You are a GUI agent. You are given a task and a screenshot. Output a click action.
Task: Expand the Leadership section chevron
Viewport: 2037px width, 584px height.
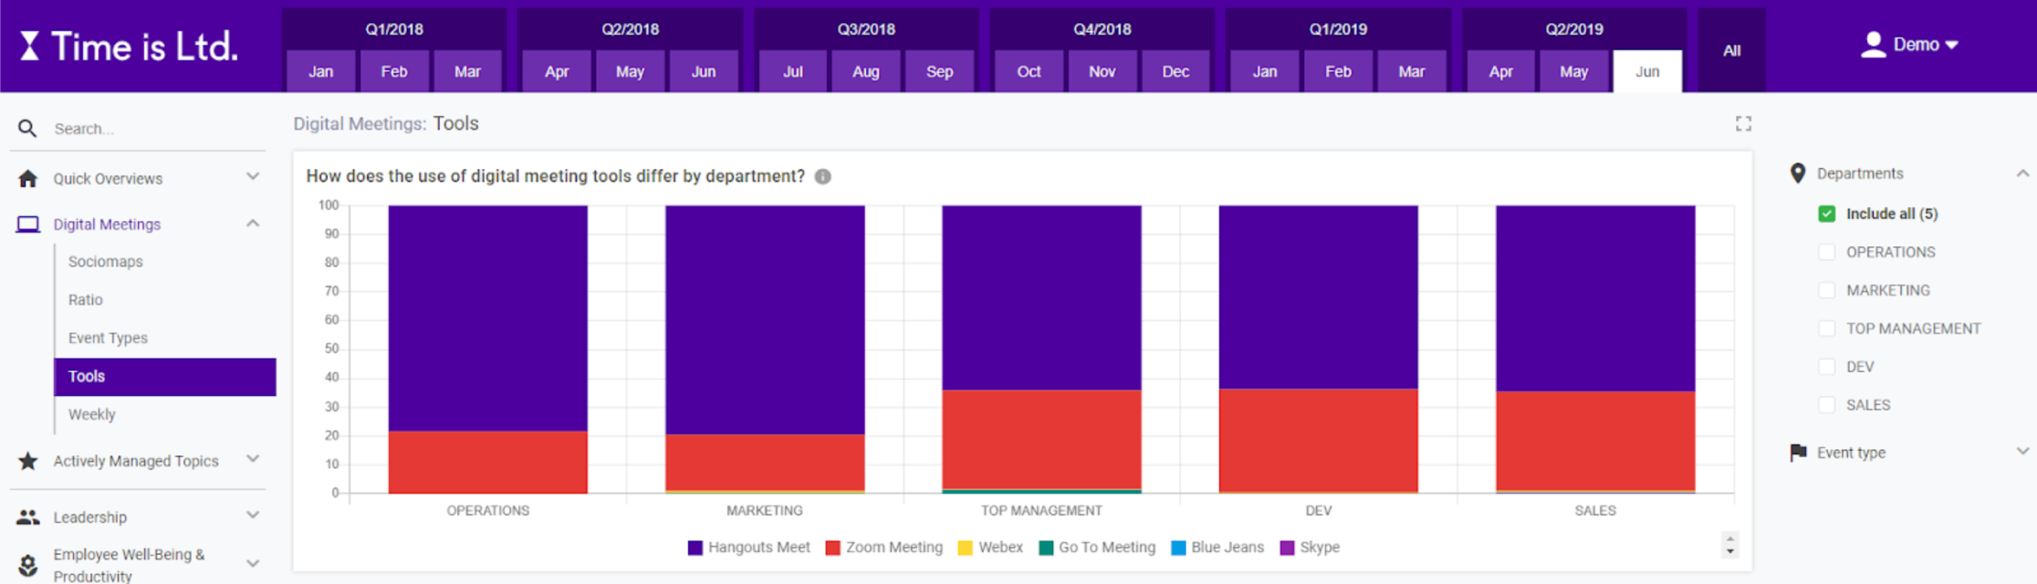coord(253,516)
